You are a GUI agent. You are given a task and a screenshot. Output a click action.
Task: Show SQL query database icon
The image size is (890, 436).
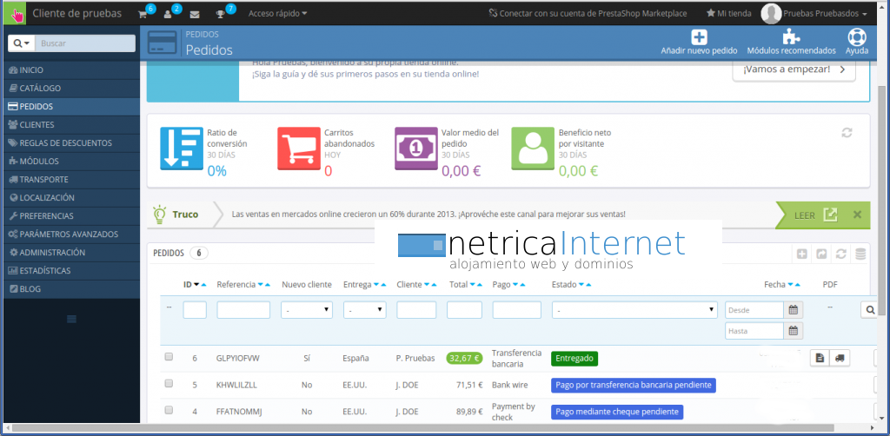coord(860,254)
